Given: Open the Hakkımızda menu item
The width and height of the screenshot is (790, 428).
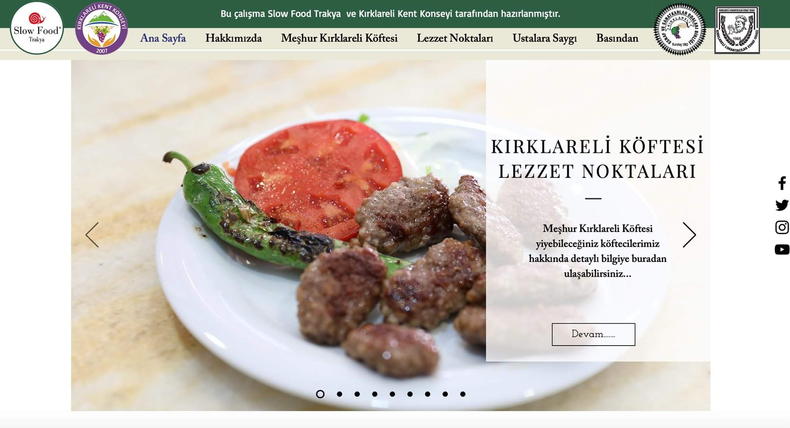Looking at the screenshot, I should (233, 38).
